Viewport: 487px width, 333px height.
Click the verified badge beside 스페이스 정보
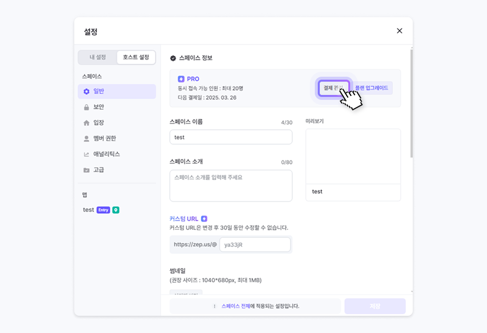[173, 58]
